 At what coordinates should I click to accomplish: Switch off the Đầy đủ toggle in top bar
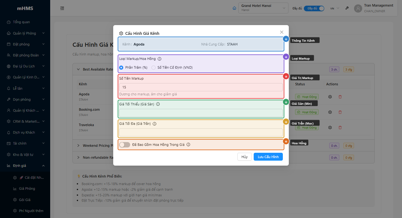[x=314, y=8]
